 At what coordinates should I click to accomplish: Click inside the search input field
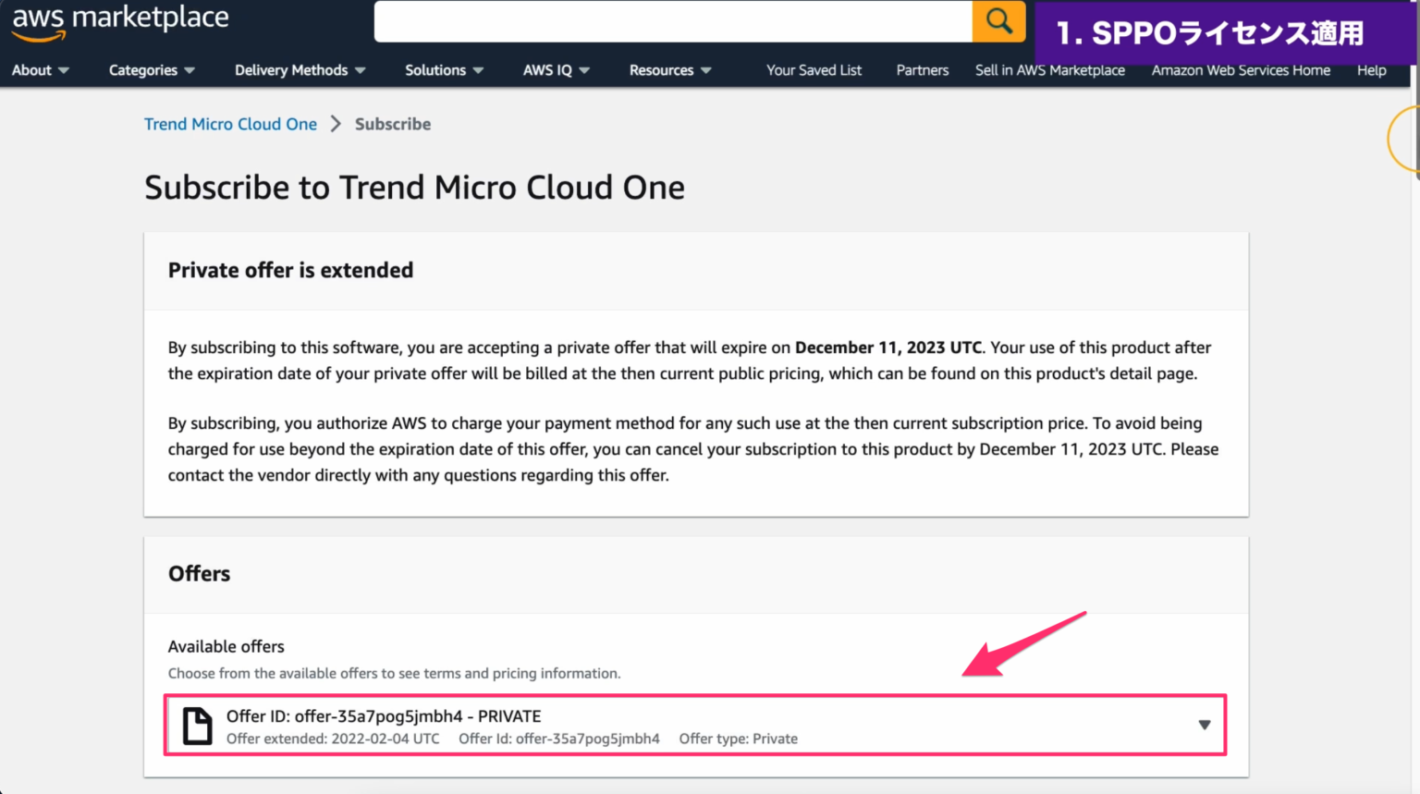(675, 20)
